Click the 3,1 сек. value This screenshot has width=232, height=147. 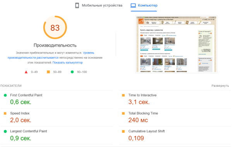[x=139, y=102]
